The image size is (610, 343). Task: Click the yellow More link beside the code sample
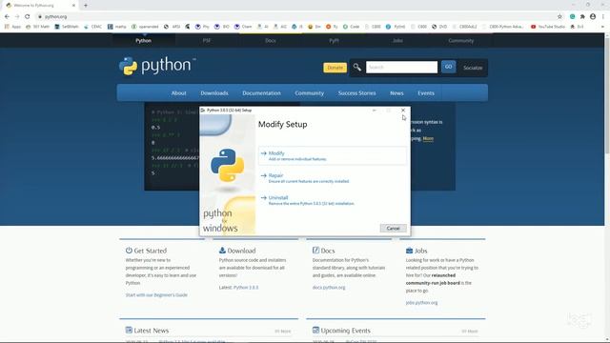428,138
